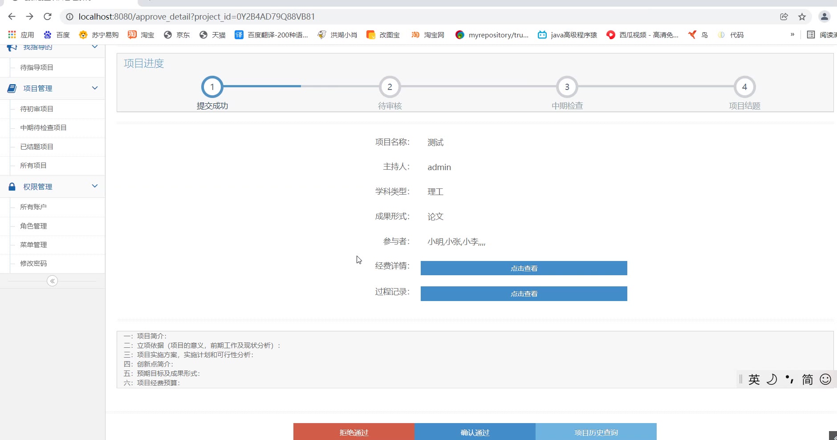Screen dimensions: 837x440
Task: Toggle IME 简 simplified Chinese mode
Action: (x=807, y=379)
